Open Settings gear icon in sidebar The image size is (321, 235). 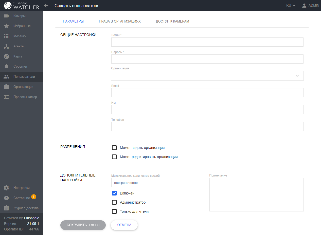click(x=7, y=188)
